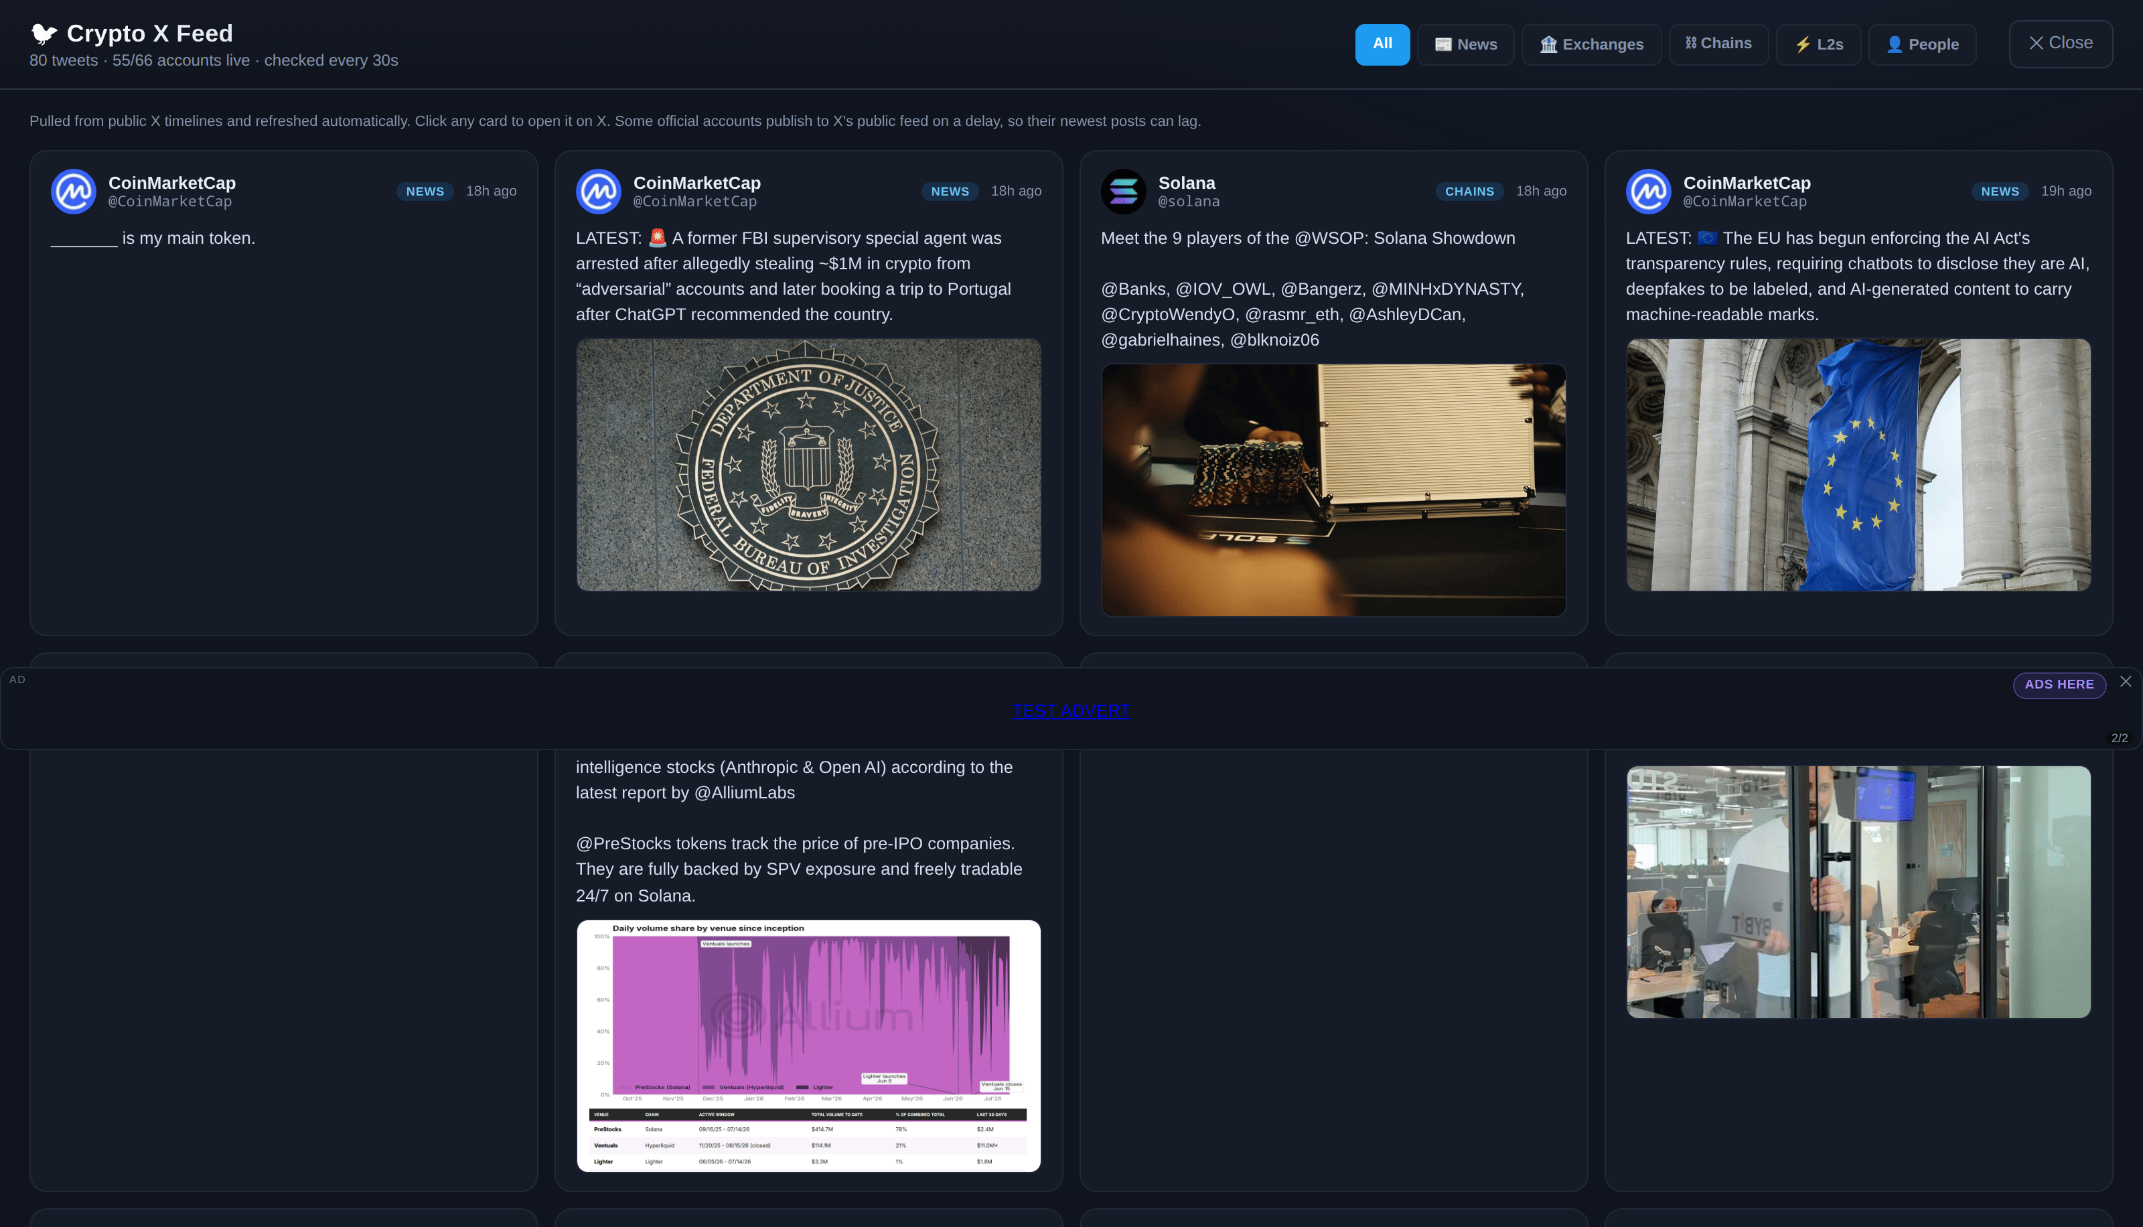Screen dimensions: 2143x1227
Task: Click the @solana handle
Action: [x=1189, y=202]
